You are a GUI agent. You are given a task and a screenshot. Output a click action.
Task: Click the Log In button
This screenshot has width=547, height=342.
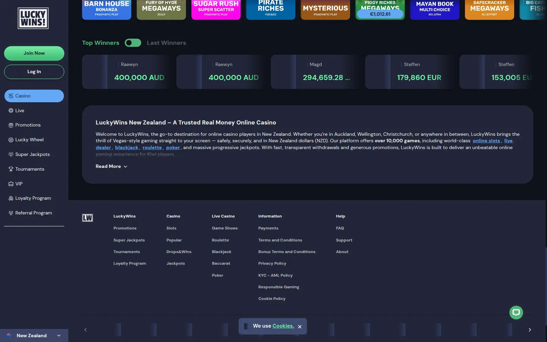[34, 72]
